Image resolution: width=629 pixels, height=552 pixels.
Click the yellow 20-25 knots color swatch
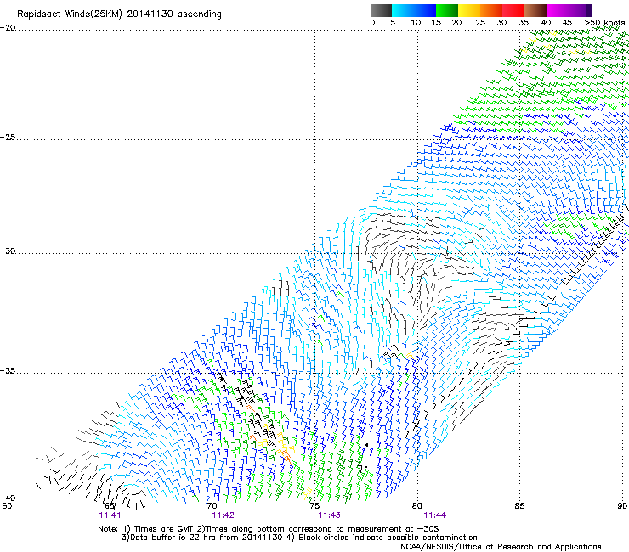point(469,10)
